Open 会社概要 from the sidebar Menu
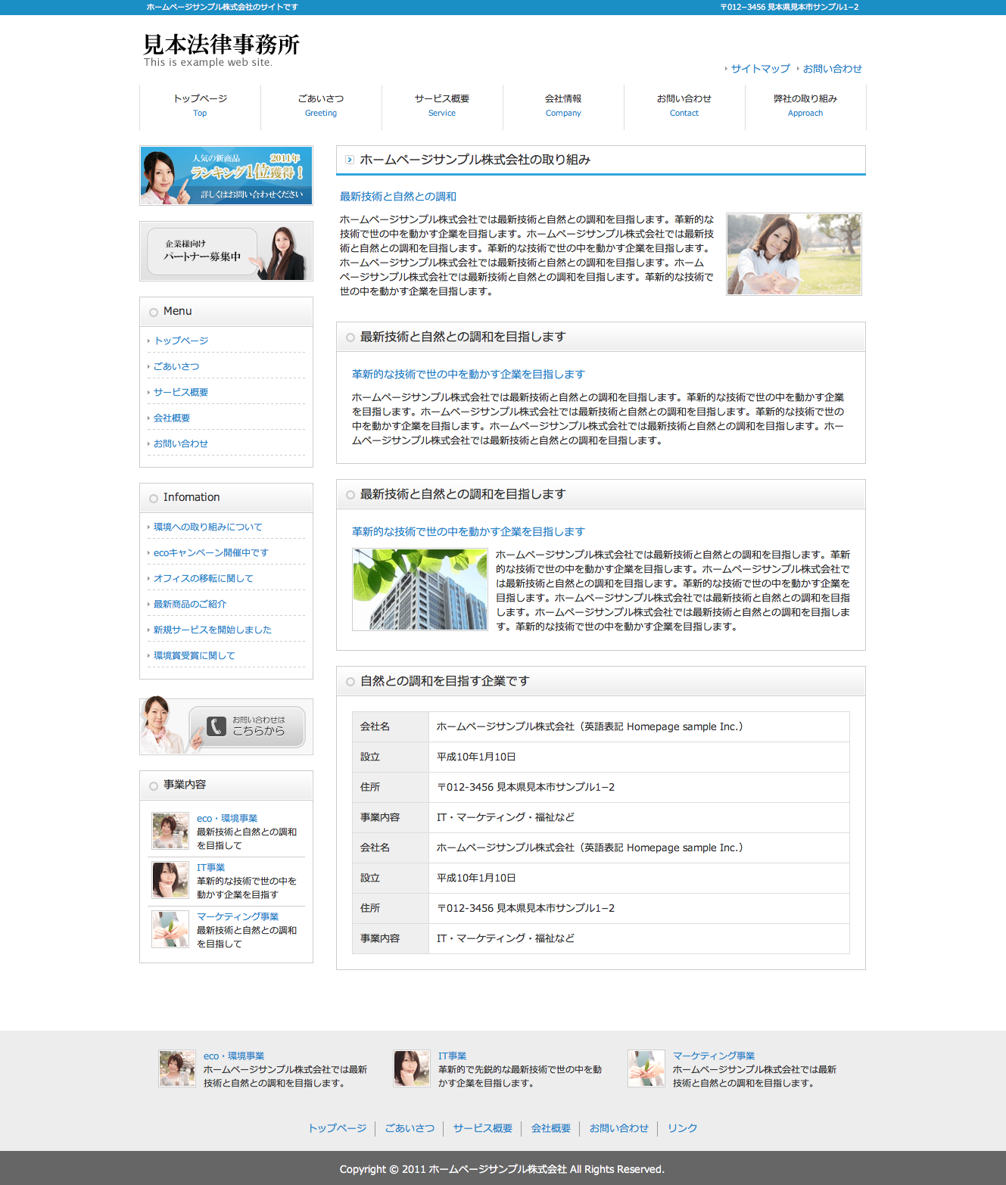 pyautogui.click(x=172, y=418)
